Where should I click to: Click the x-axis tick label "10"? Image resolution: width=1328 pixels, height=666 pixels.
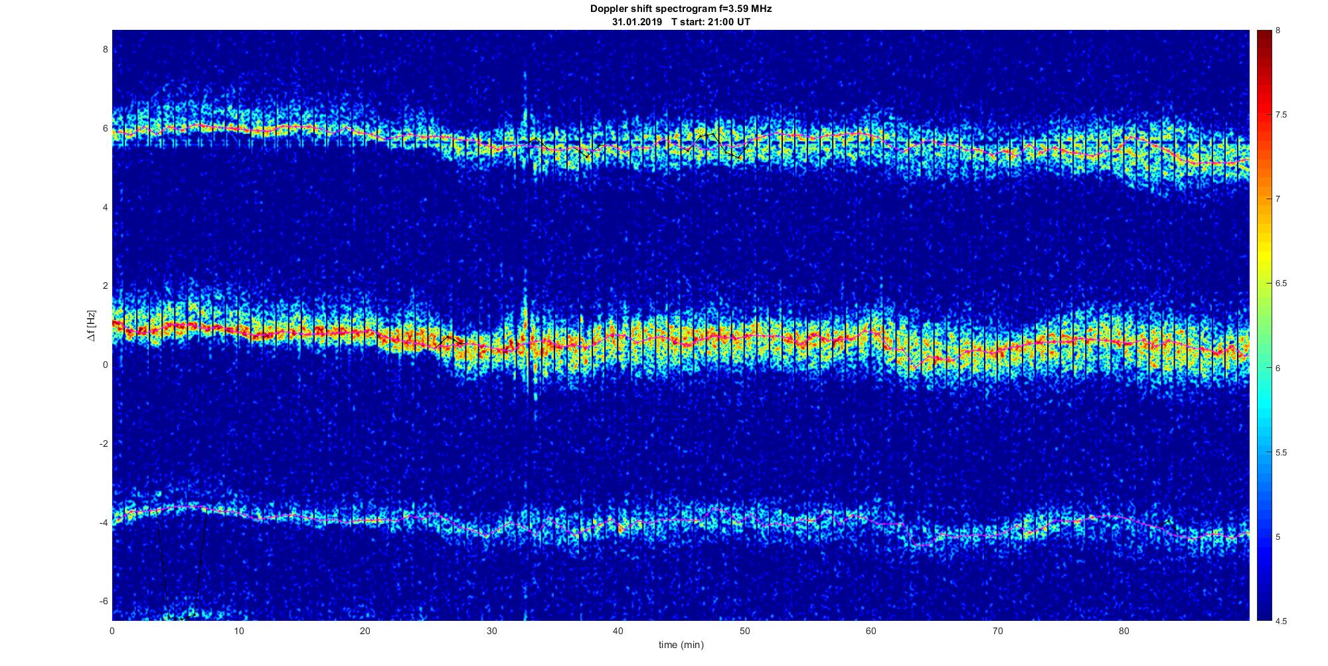pyautogui.click(x=239, y=631)
